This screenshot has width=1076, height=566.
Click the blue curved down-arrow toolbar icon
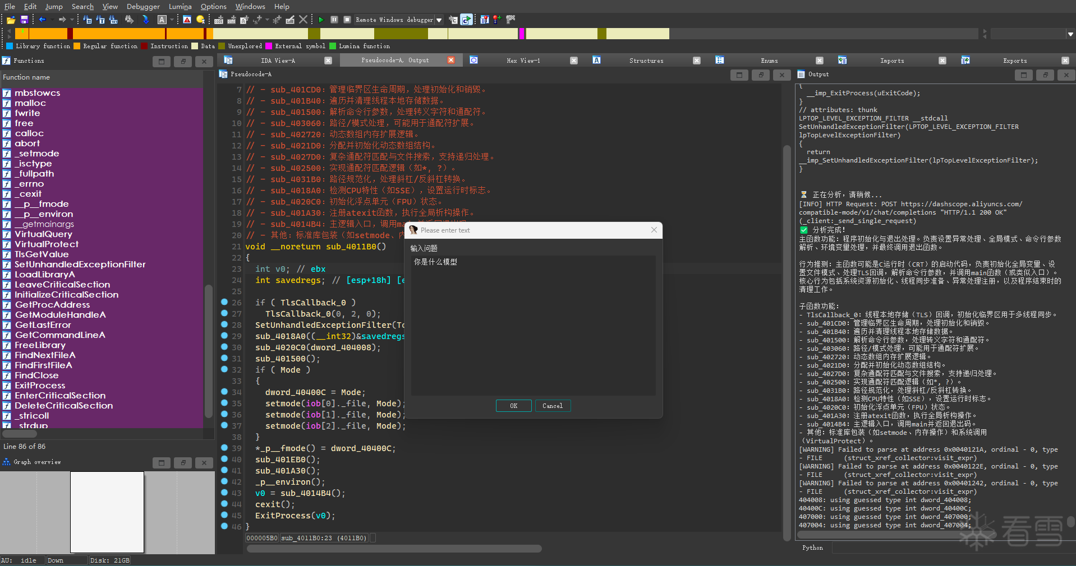tap(146, 20)
